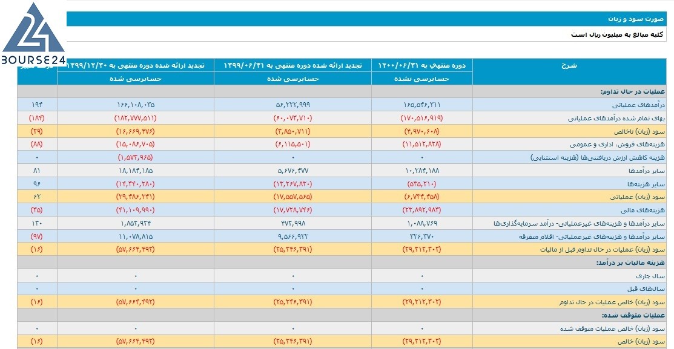Viewport: 674px width, 349px height.
Task: Click the value ۴۷۲,۹۹۸
Action: [x=292, y=223]
